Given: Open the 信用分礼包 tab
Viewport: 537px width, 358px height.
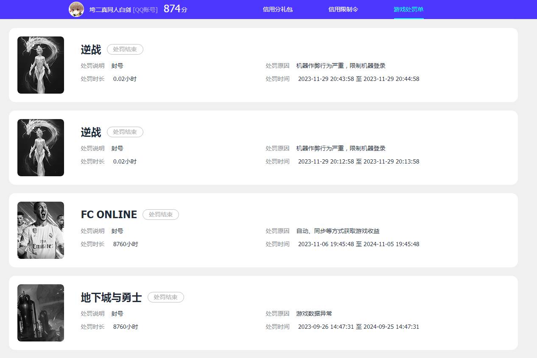Looking at the screenshot, I should tap(278, 9).
